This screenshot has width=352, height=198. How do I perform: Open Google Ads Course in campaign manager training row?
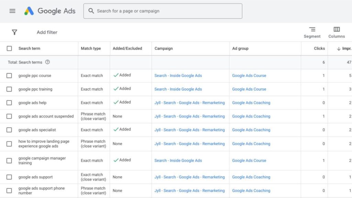[x=249, y=161]
